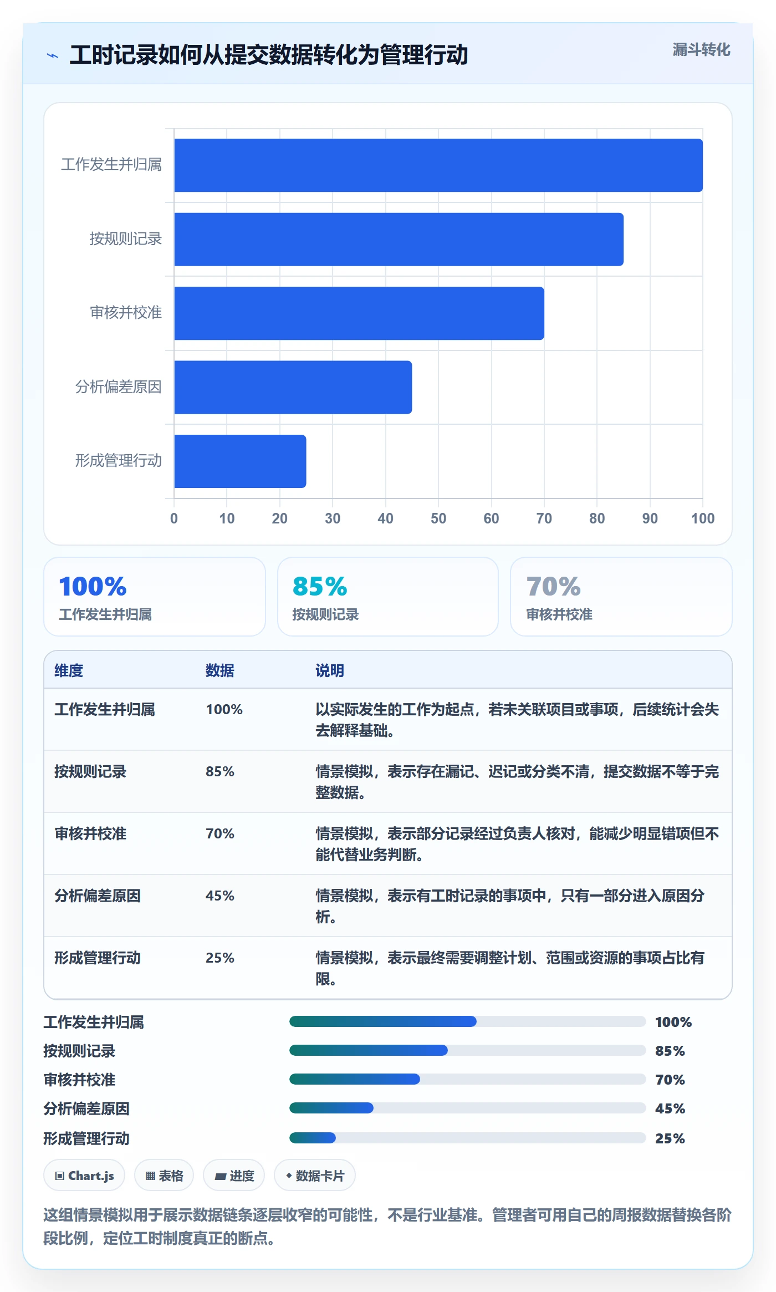Click the 形成管理行动 chart bar

[x=240, y=461]
